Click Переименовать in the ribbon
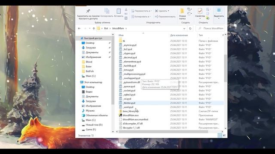 pyautogui.click(x=165, y=17)
